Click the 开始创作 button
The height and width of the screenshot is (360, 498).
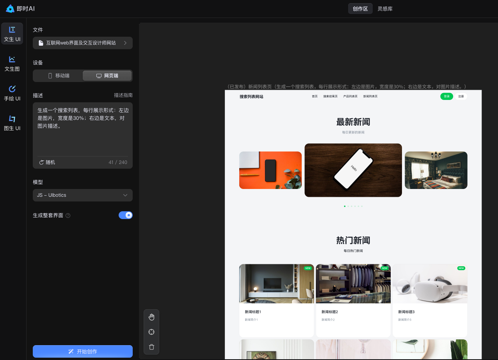point(83,351)
